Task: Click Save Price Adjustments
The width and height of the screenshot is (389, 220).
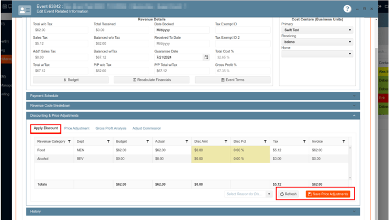Action: click(x=328, y=194)
